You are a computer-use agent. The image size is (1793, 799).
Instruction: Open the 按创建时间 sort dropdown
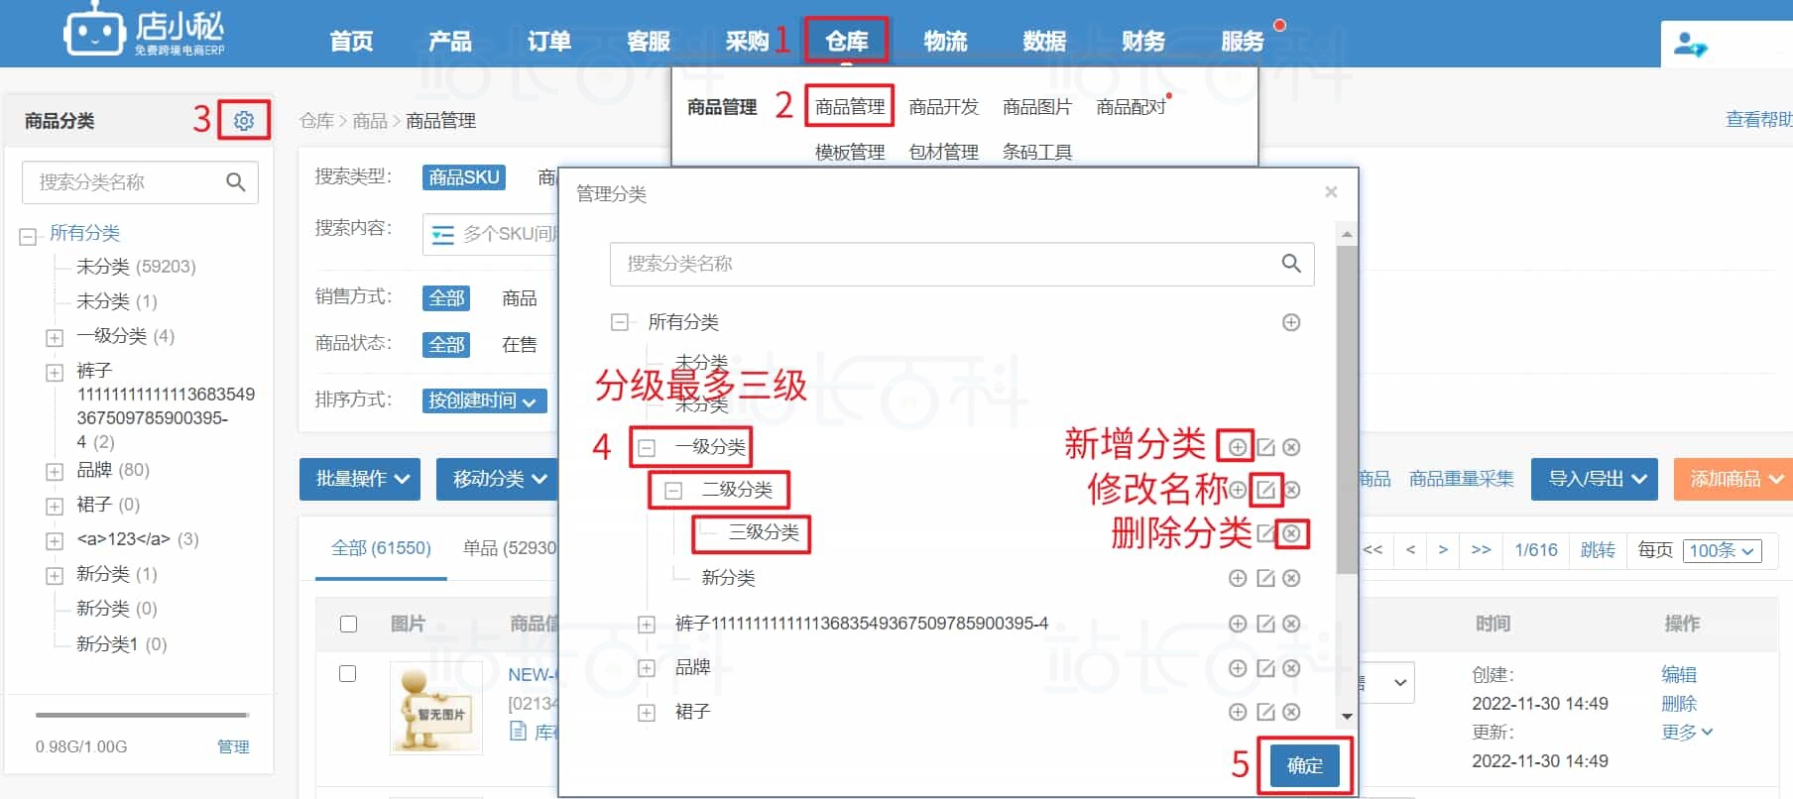(x=484, y=400)
